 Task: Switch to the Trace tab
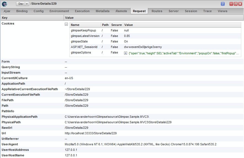207,11
